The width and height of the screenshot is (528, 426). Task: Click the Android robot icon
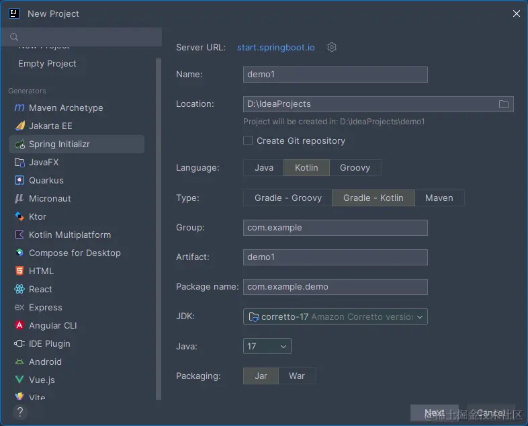coord(19,361)
